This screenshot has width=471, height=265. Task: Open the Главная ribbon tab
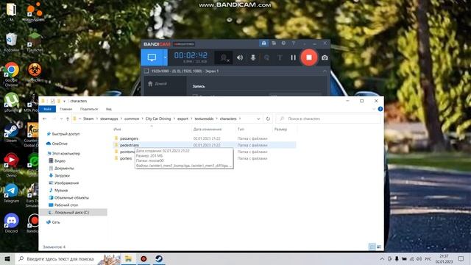coord(65,109)
